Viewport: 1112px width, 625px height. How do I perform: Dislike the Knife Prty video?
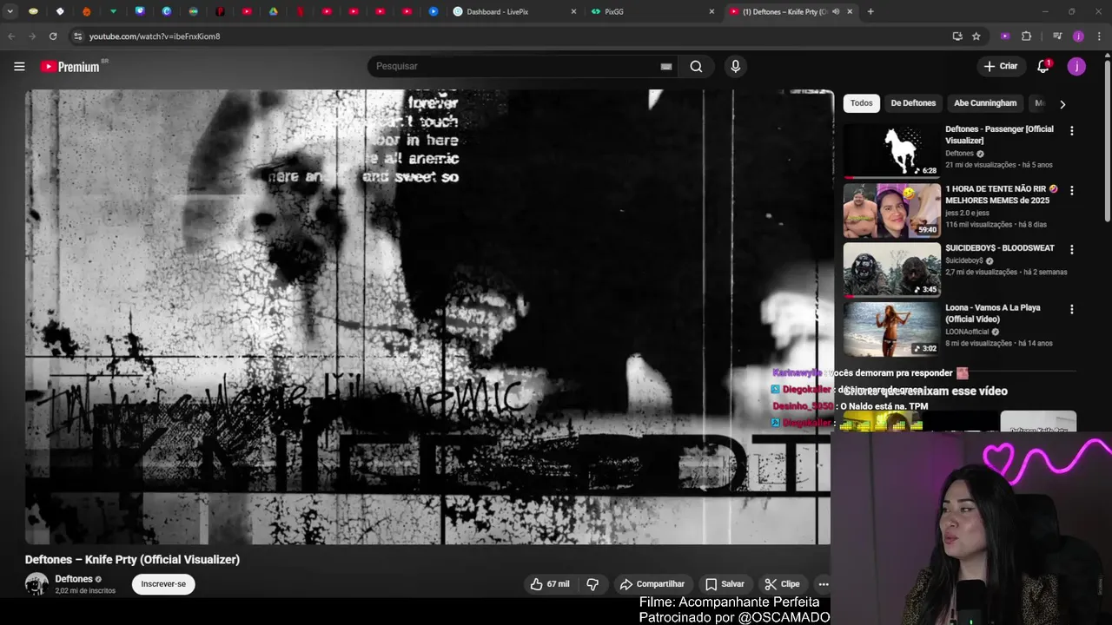(592, 584)
